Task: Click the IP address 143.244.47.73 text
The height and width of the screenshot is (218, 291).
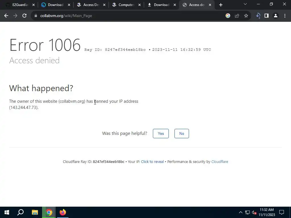Action: [x=24, y=108]
